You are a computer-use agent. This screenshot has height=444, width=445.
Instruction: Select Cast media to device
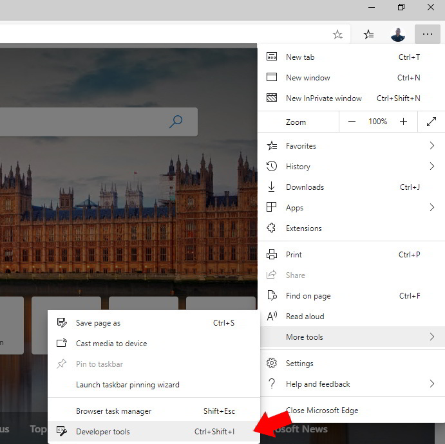tap(154, 344)
